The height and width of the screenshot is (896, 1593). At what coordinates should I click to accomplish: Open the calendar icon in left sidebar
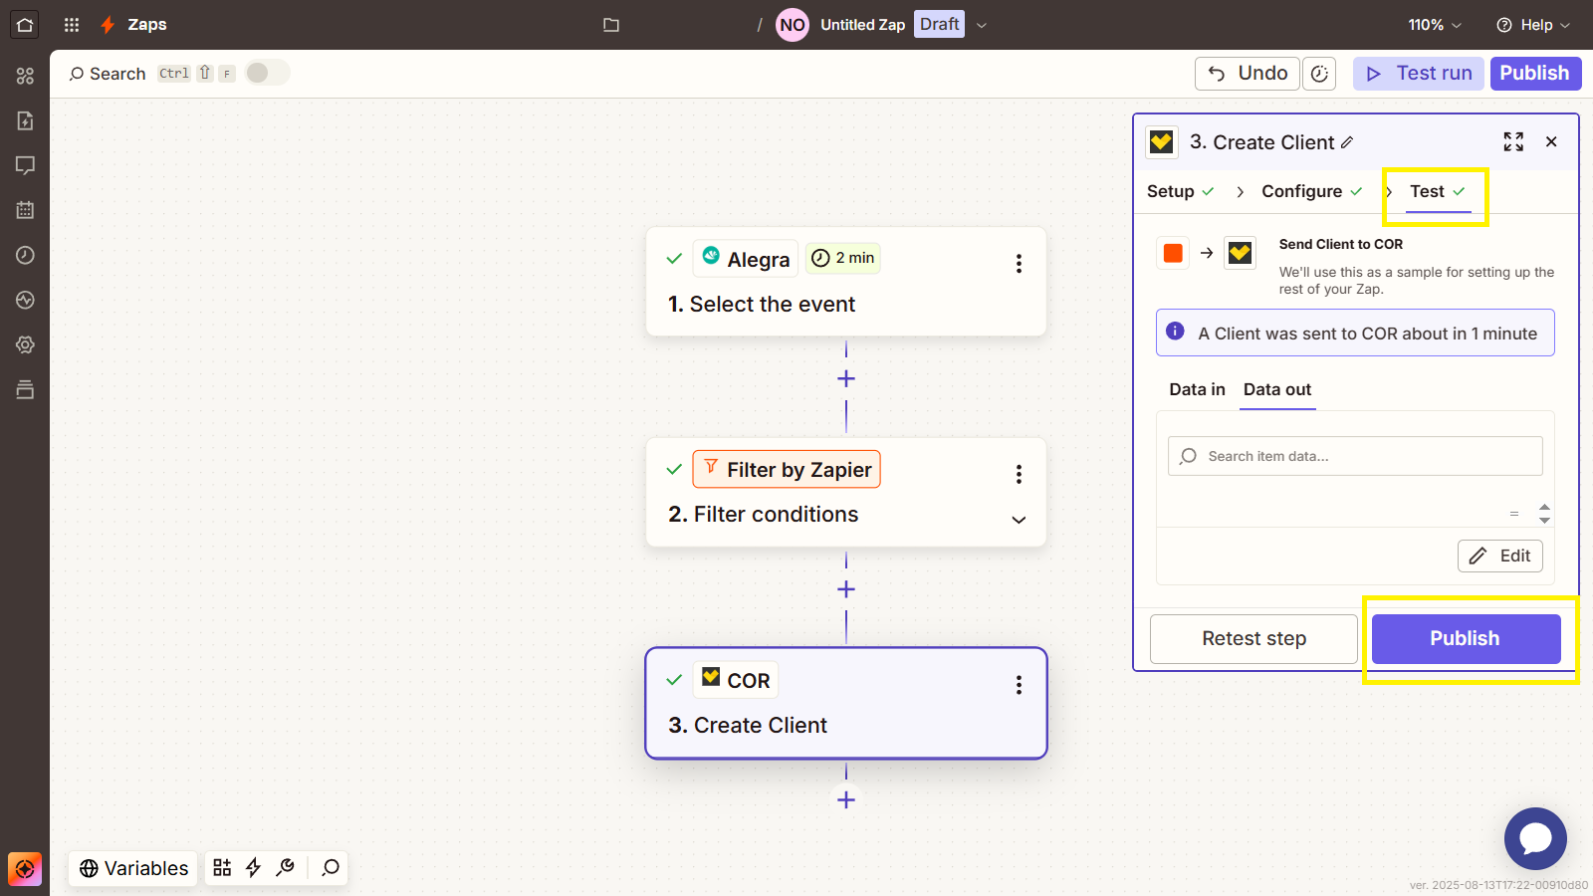[25, 210]
